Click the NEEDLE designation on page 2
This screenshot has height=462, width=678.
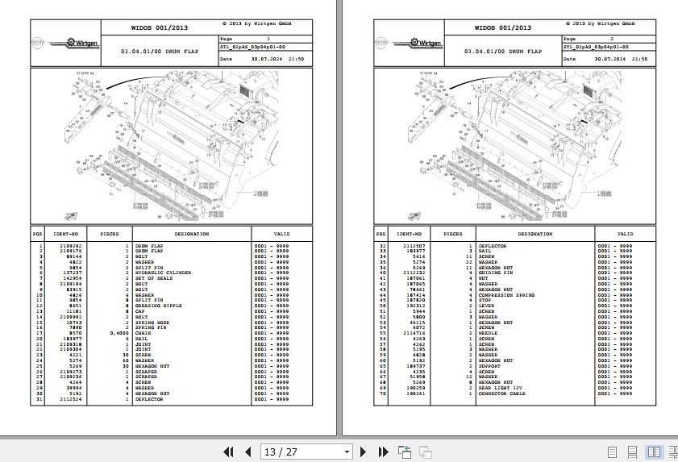pos(488,334)
